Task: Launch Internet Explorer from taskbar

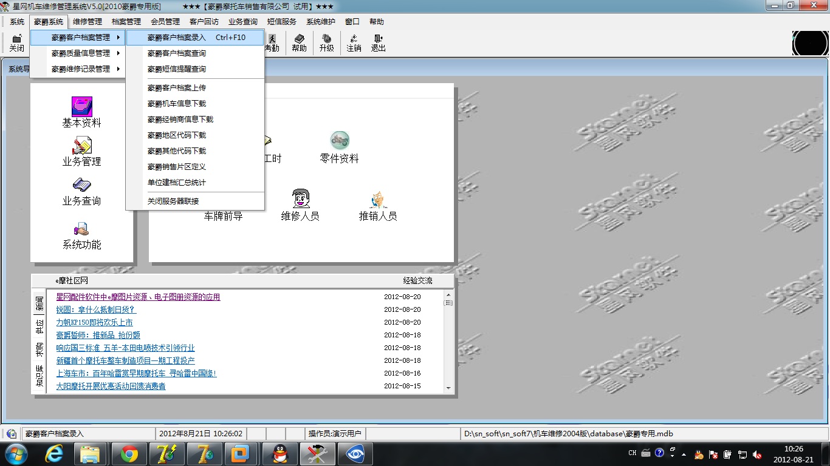Action: (54, 454)
